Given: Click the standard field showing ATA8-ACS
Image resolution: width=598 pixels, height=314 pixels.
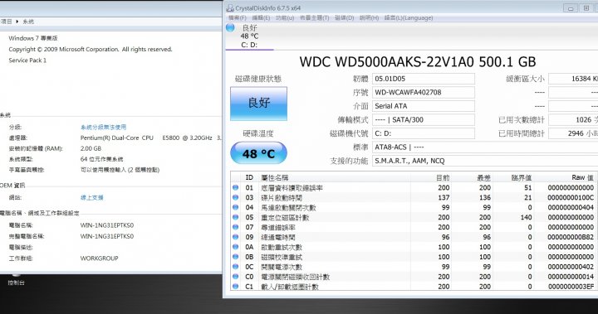Looking at the screenshot, I should 485,147.
